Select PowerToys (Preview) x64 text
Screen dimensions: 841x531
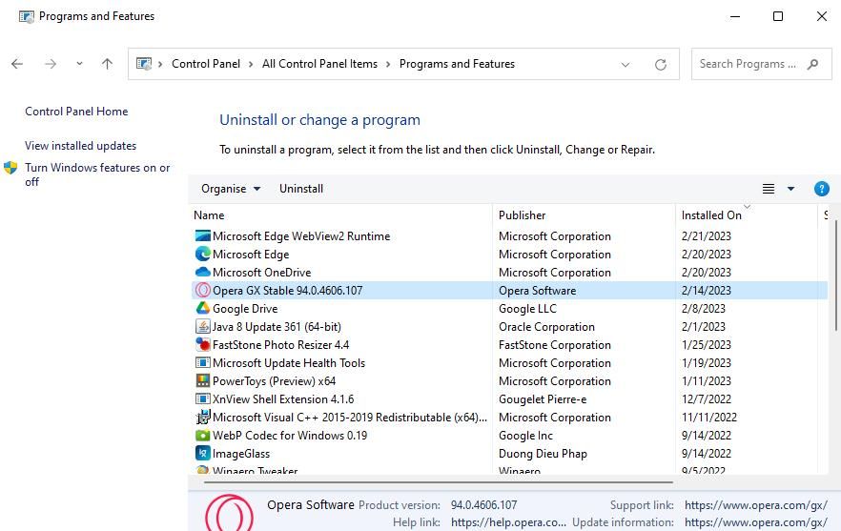274,381
